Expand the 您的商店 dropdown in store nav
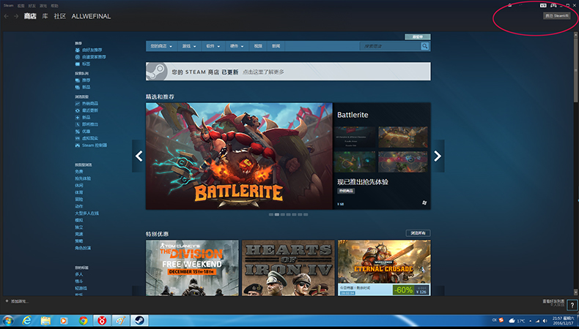 click(161, 46)
